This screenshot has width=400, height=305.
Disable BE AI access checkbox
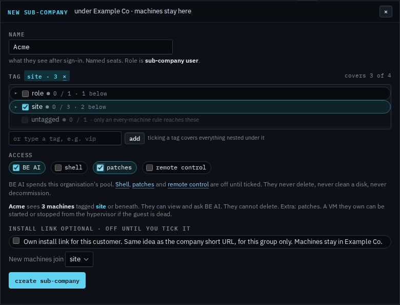click(16, 167)
